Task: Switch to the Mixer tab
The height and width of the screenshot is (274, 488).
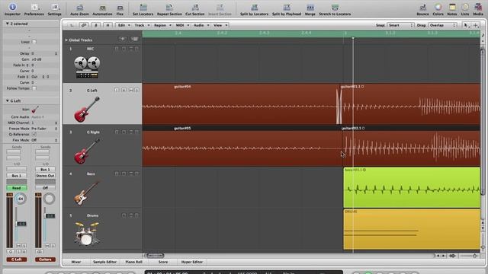Action: [x=76, y=262]
